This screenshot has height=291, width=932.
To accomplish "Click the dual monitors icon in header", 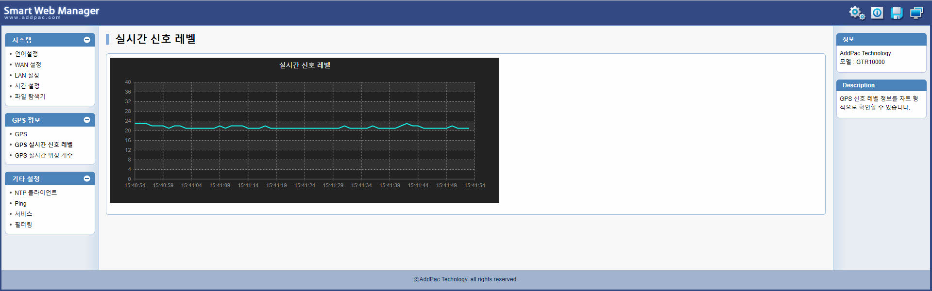I will click(916, 13).
